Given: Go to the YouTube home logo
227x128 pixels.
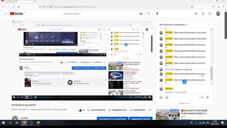Looking at the screenshot, I should tap(17, 14).
